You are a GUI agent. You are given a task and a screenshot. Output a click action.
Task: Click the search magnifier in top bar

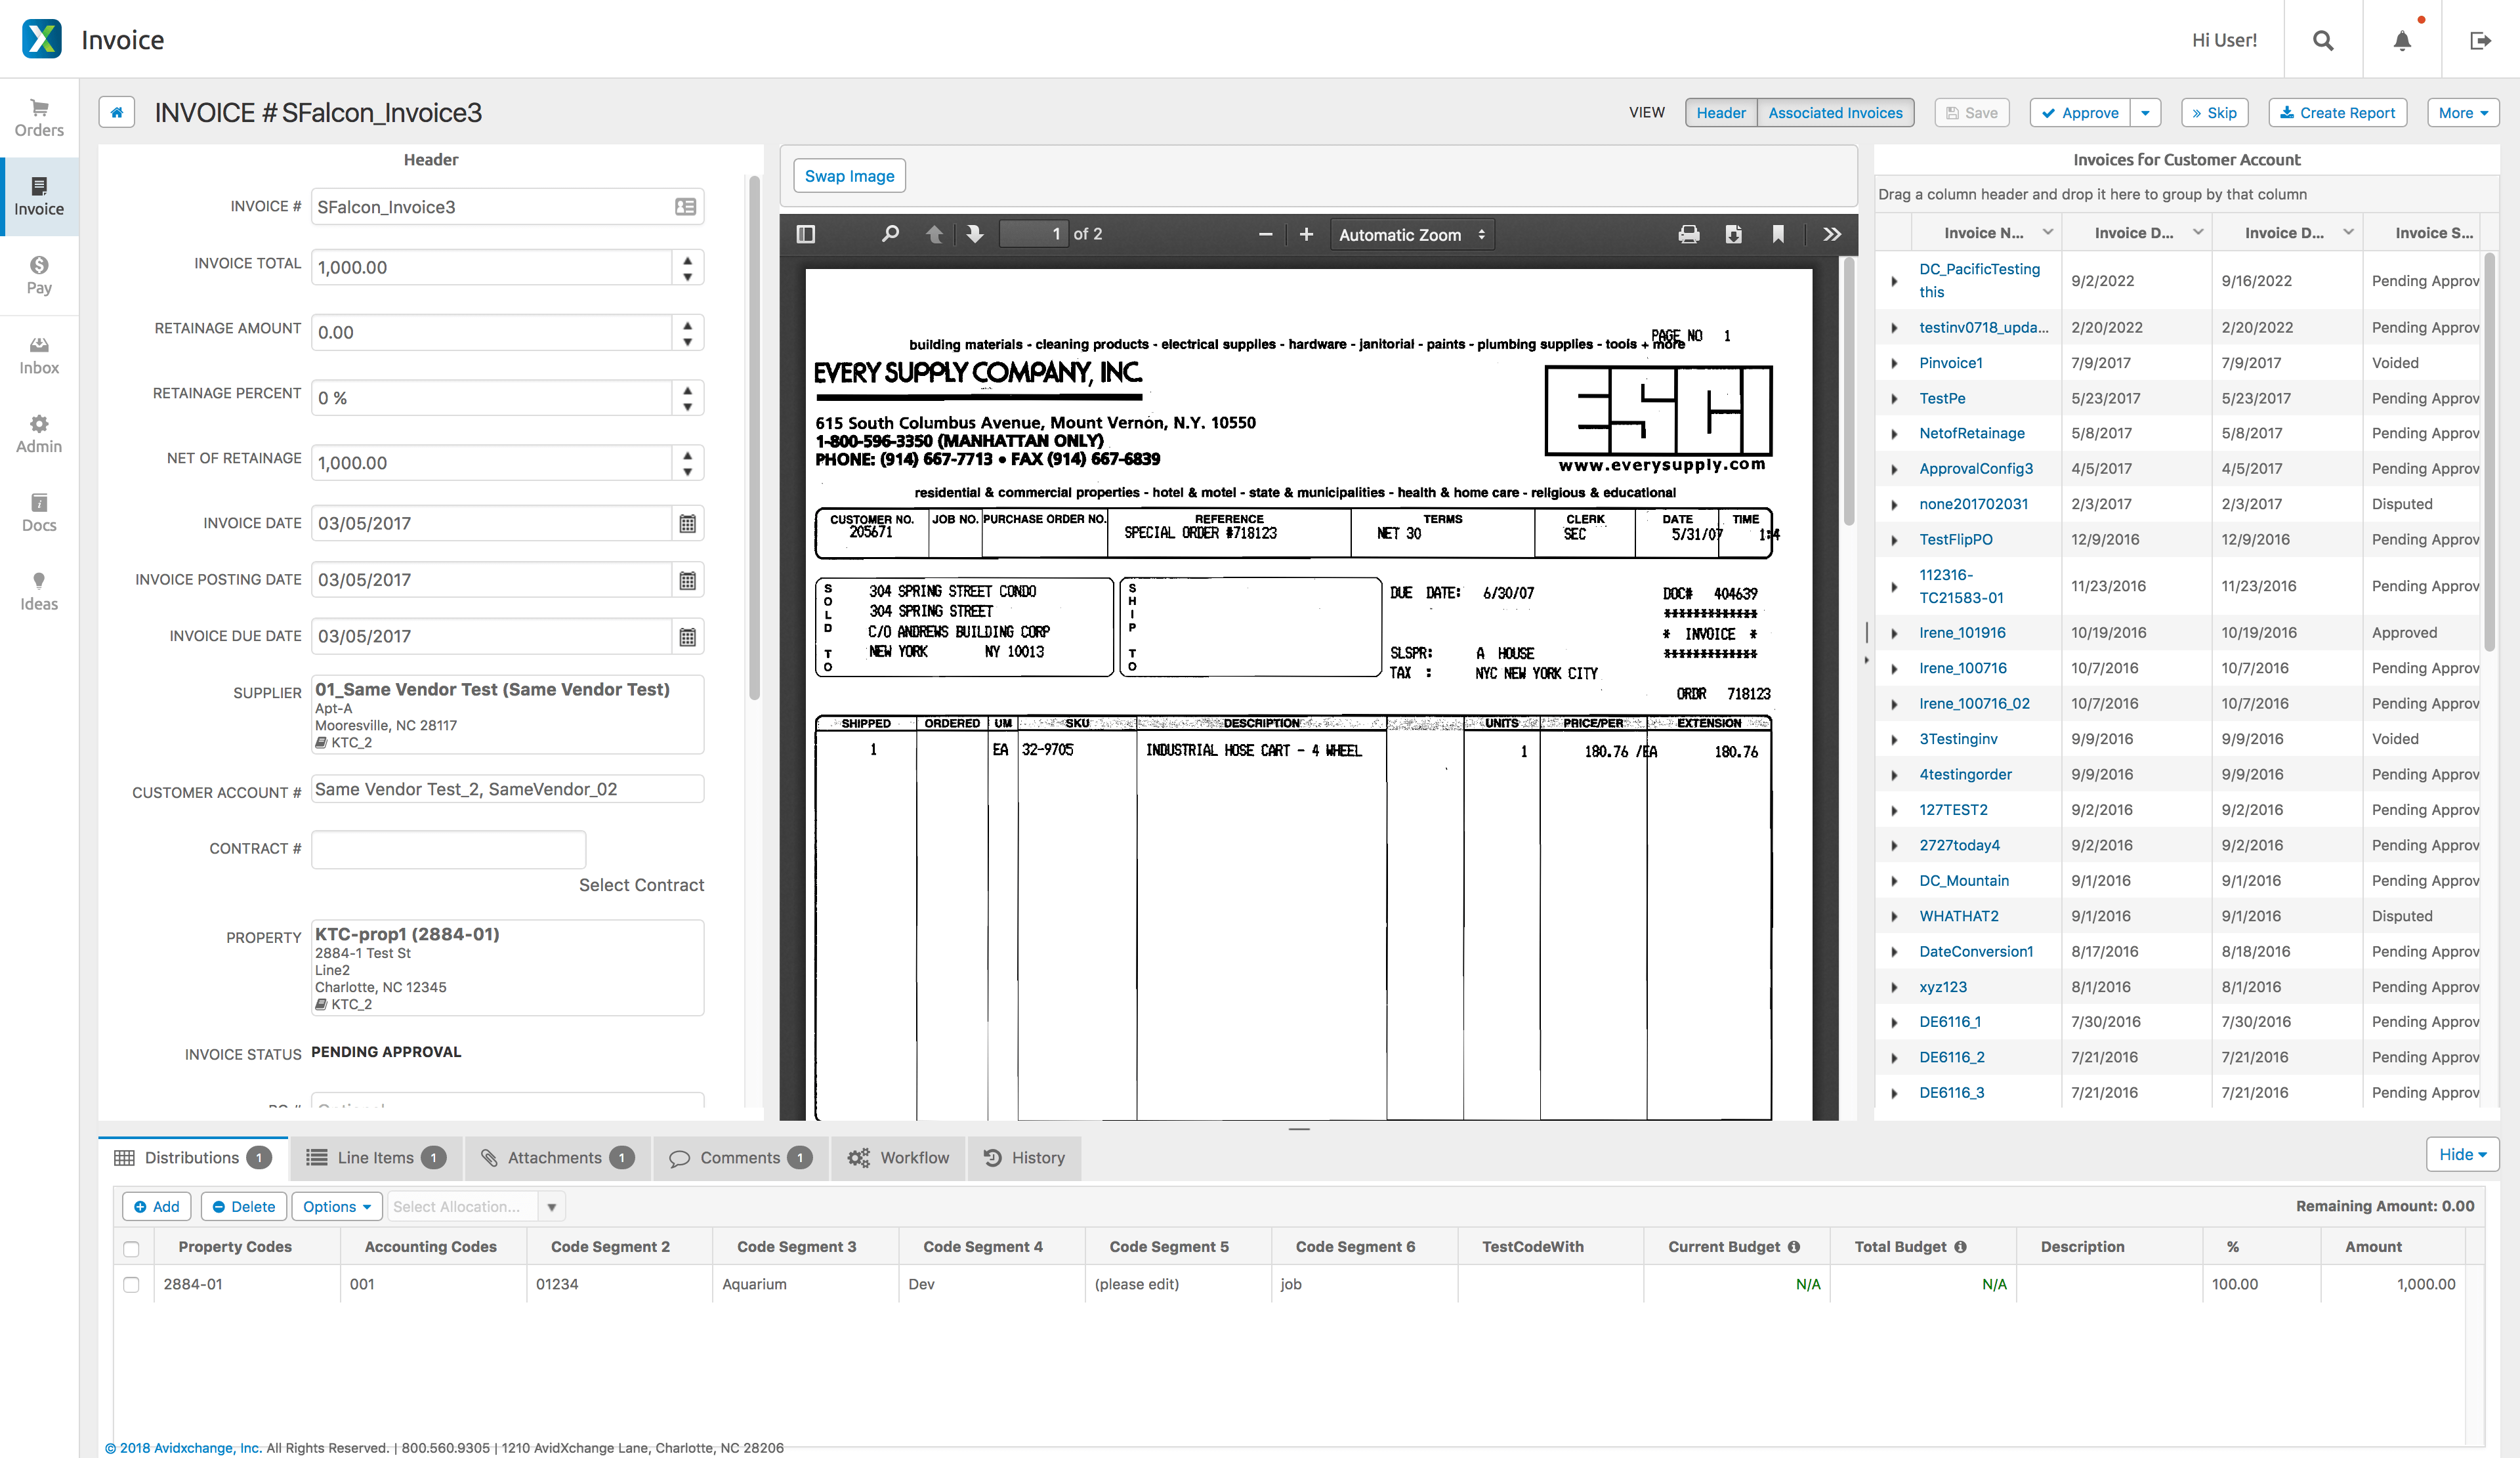pos(2322,40)
